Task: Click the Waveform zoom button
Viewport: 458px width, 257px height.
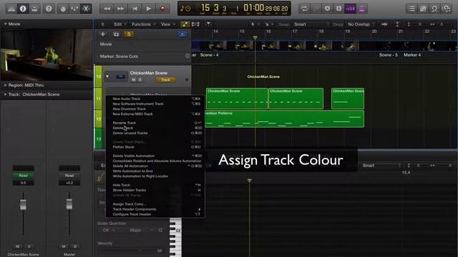Action: point(384,24)
